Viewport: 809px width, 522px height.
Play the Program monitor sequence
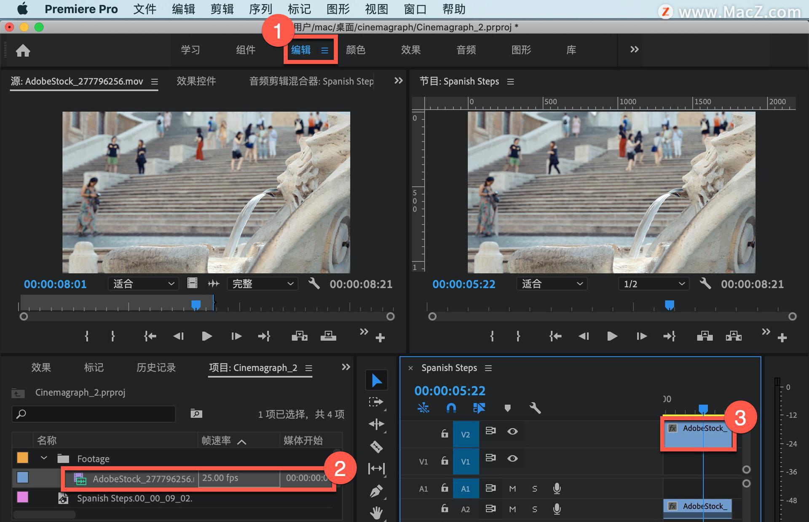(612, 336)
